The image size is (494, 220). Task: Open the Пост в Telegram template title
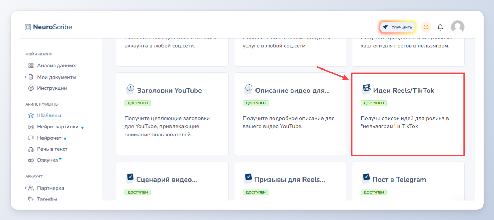399,180
